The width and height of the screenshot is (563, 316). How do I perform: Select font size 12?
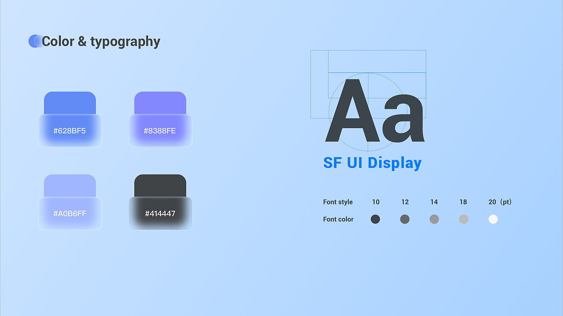point(405,202)
